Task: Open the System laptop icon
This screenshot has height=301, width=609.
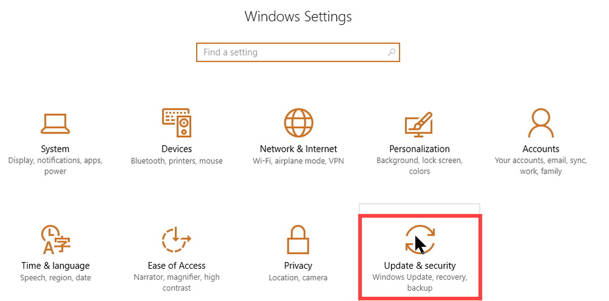Action: tap(55, 124)
